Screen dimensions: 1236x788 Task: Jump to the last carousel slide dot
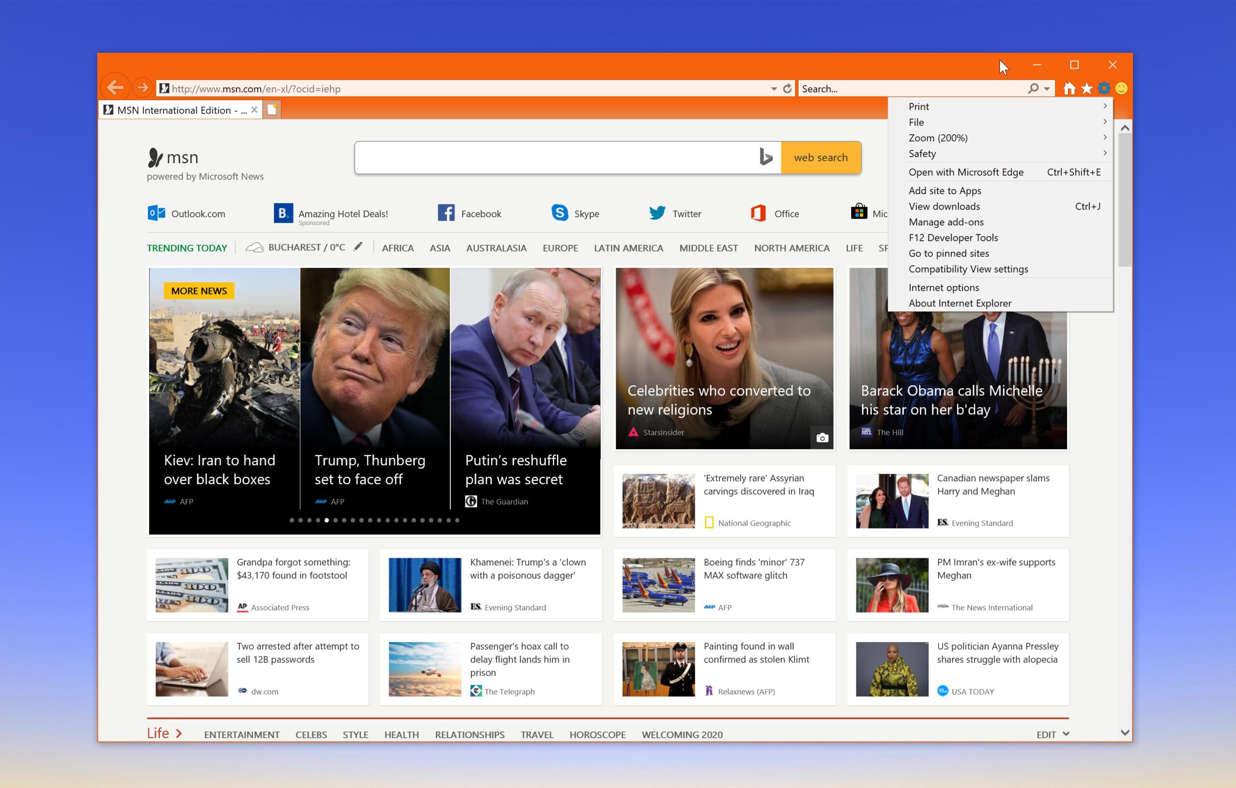(457, 520)
